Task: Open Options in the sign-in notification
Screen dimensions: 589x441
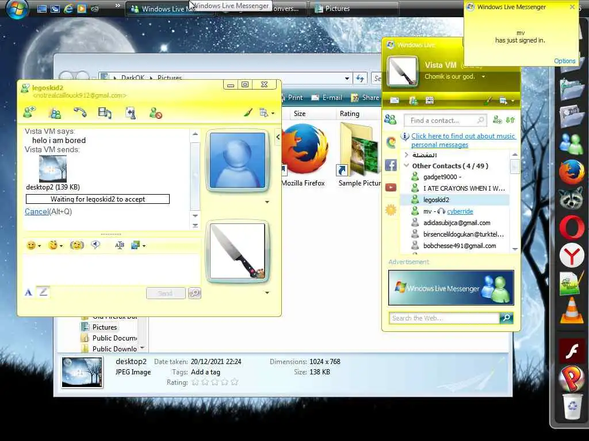Action: click(564, 61)
